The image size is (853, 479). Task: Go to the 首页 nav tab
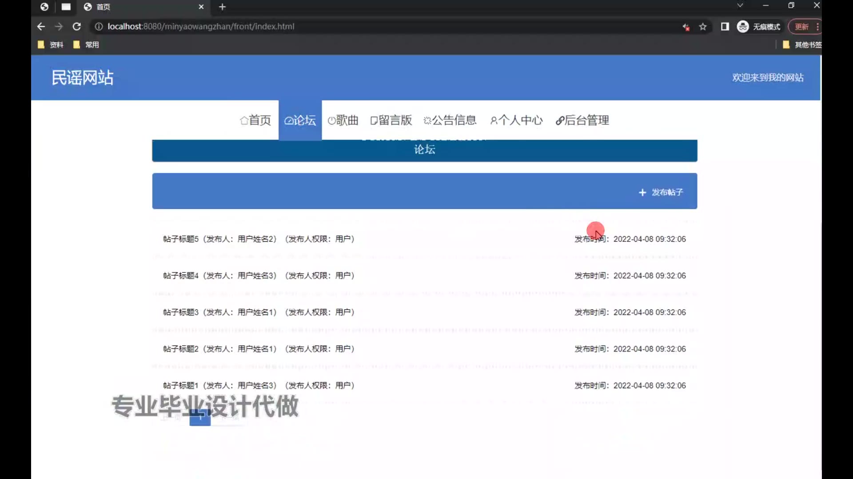click(x=255, y=120)
